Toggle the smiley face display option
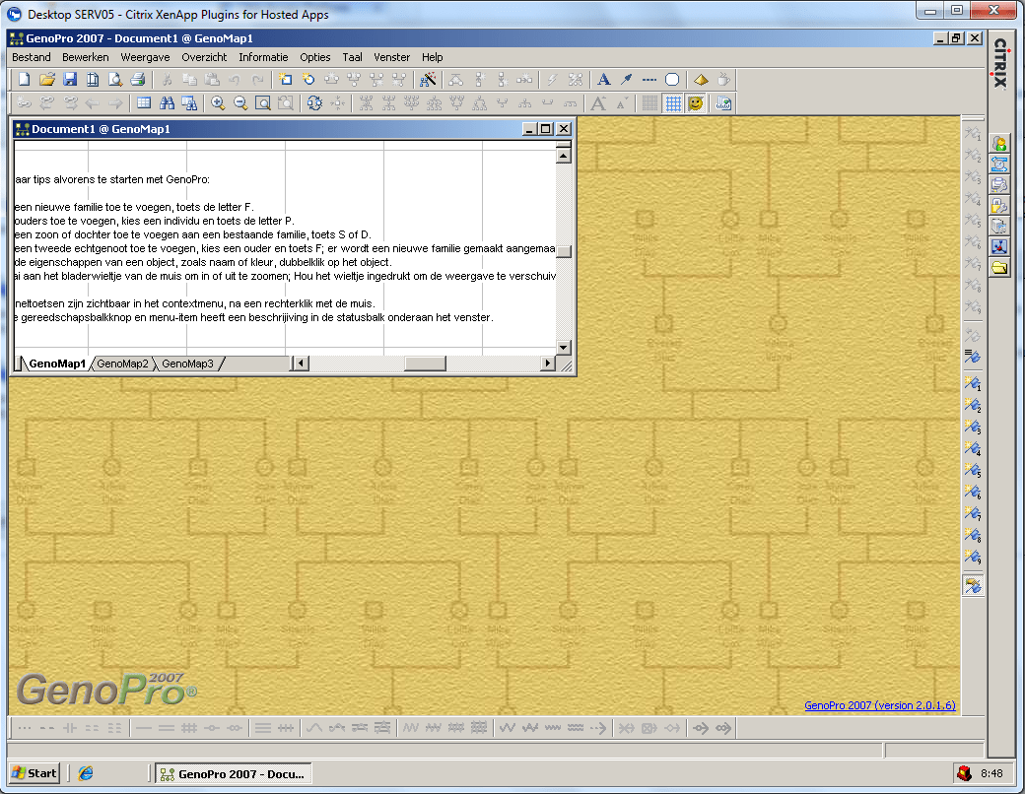 [696, 103]
